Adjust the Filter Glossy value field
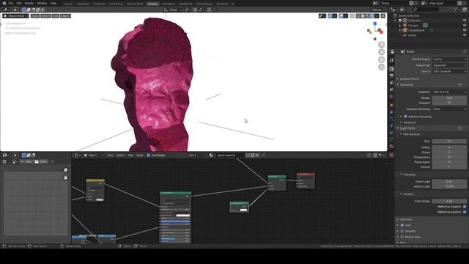Screen dimensions: 469x264 click(449, 201)
